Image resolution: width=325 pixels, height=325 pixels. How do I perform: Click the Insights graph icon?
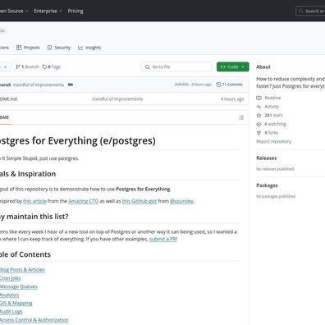(80, 48)
